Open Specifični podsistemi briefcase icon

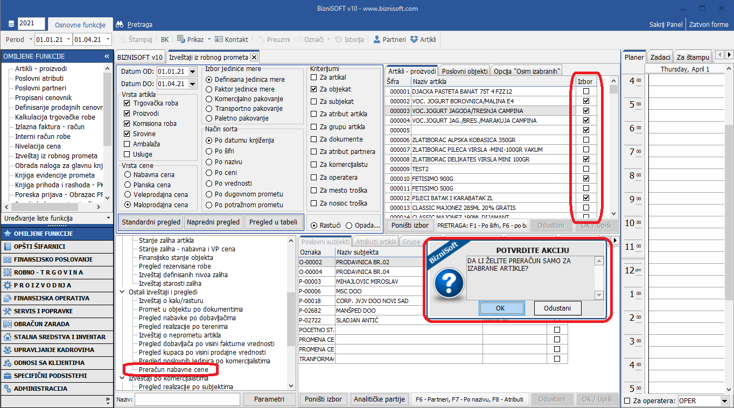8,376
